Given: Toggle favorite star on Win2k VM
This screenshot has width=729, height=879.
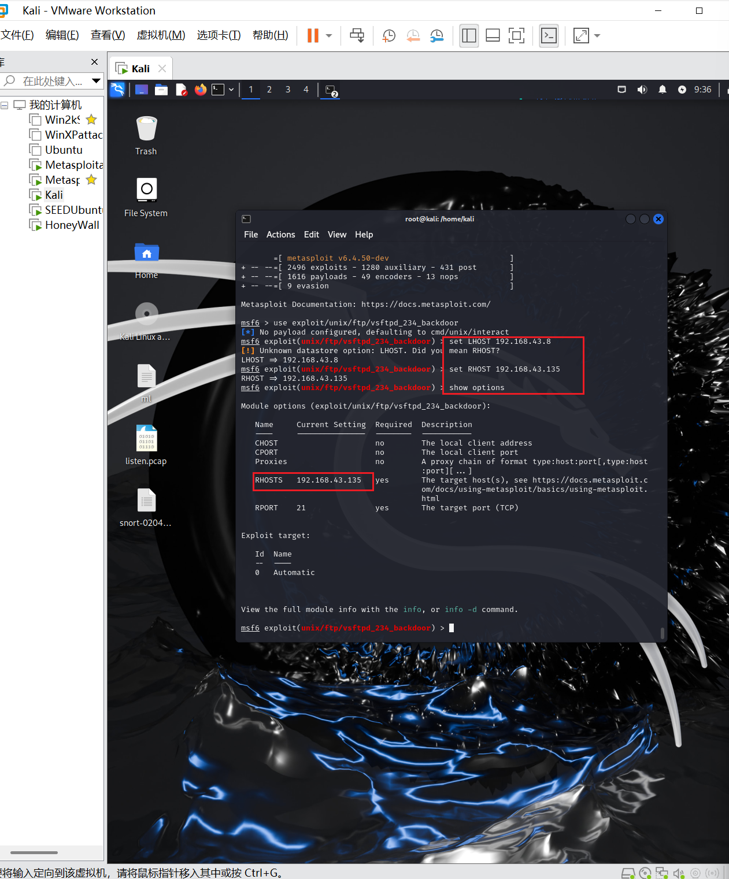Looking at the screenshot, I should coord(91,120).
